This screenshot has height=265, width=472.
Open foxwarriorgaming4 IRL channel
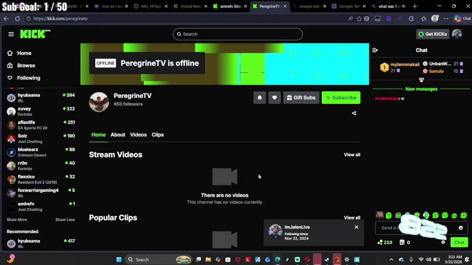[x=41, y=193]
